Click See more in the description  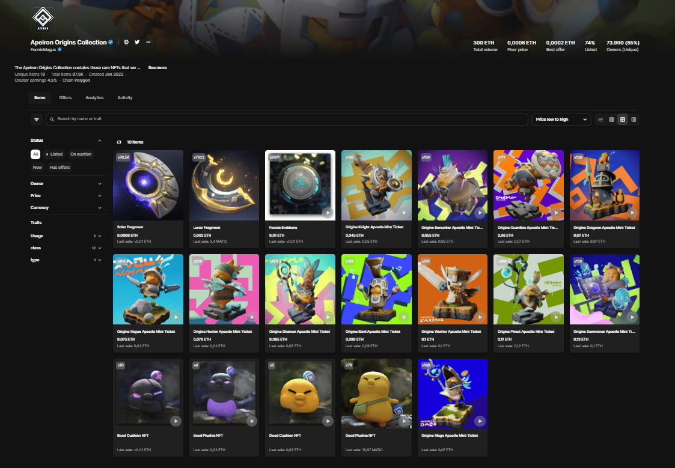(x=157, y=67)
